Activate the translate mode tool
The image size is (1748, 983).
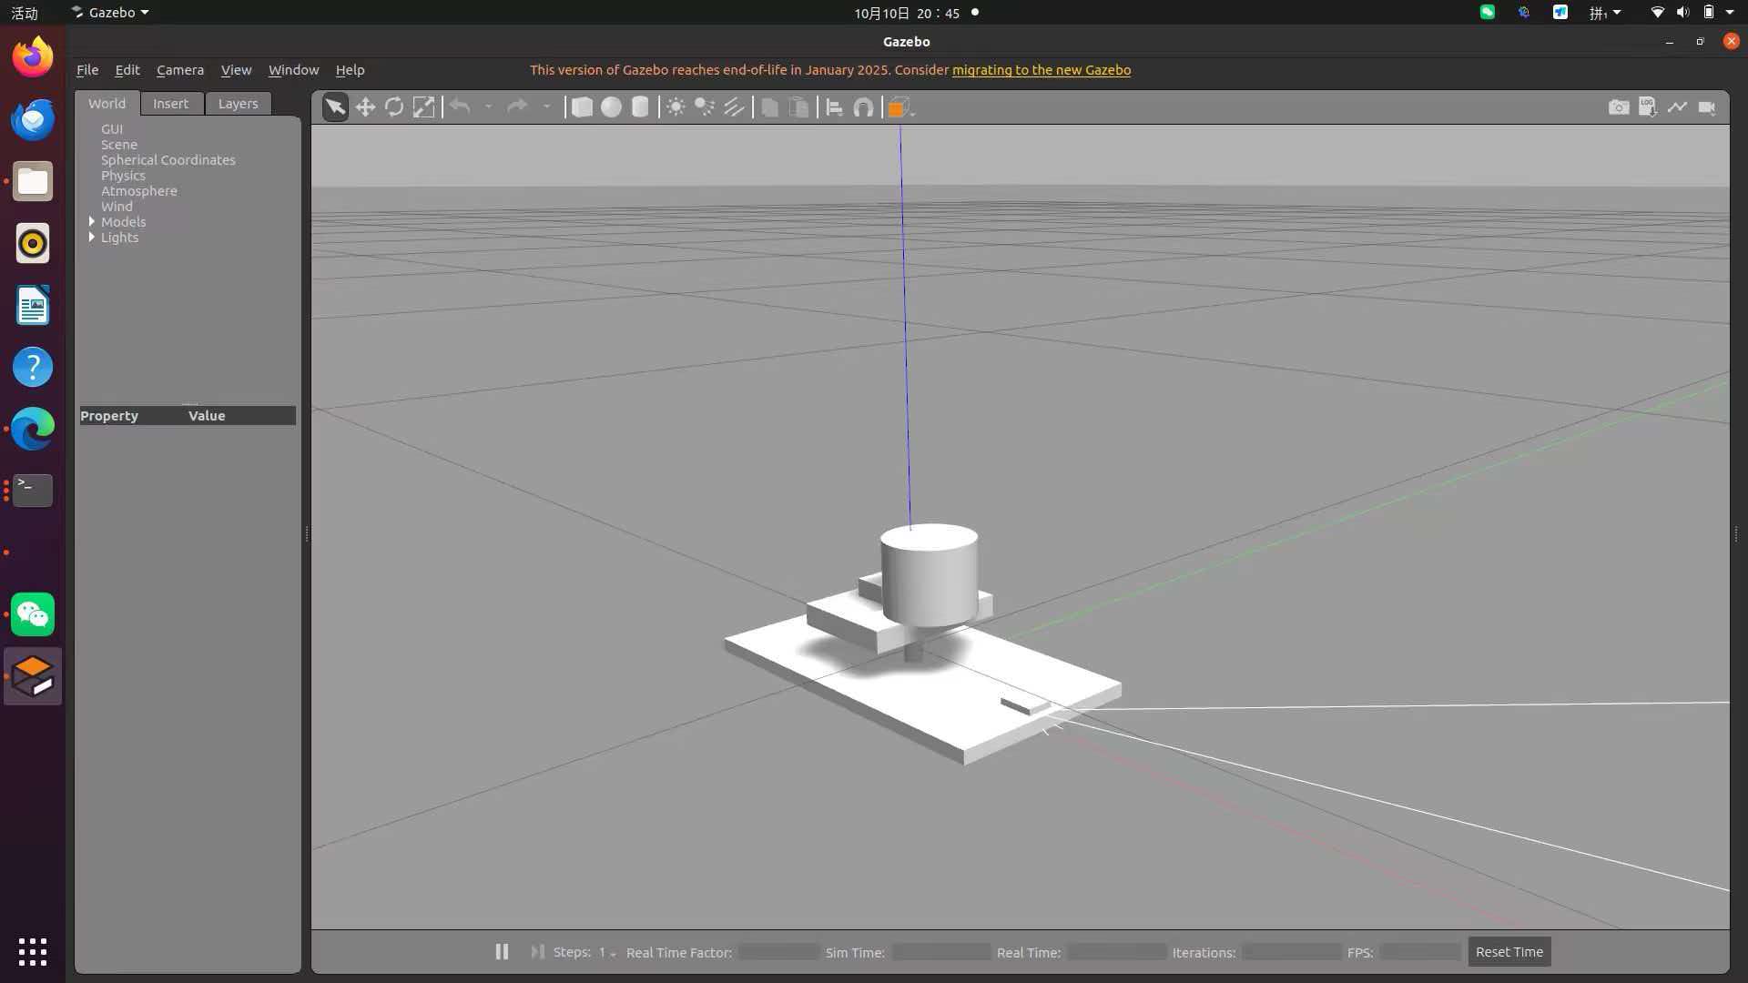pyautogui.click(x=365, y=107)
